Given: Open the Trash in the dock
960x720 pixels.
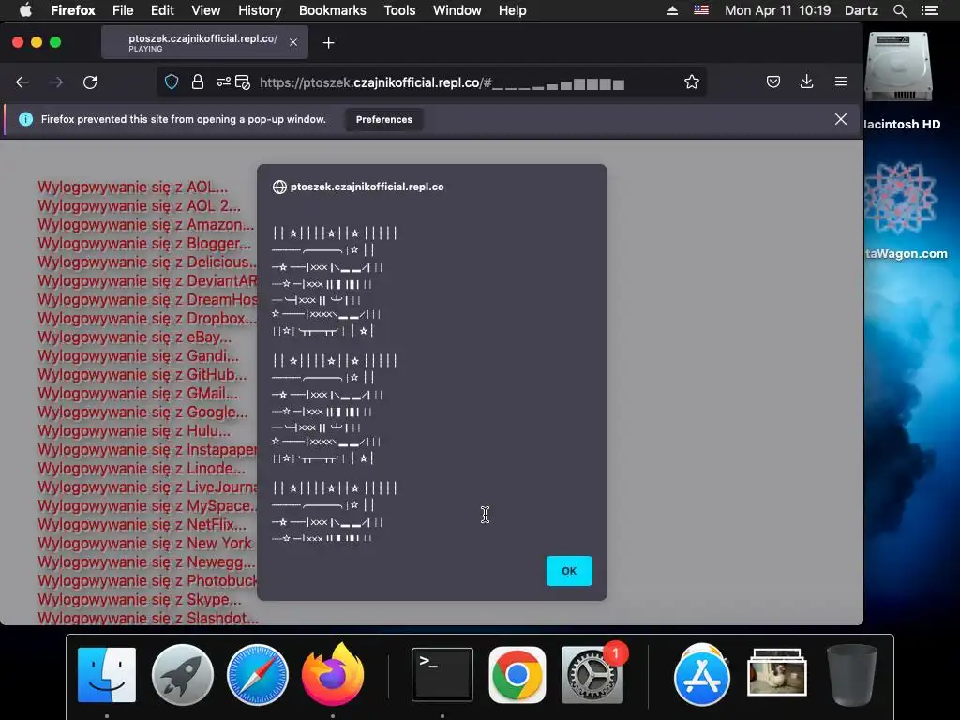Looking at the screenshot, I should click(x=851, y=675).
